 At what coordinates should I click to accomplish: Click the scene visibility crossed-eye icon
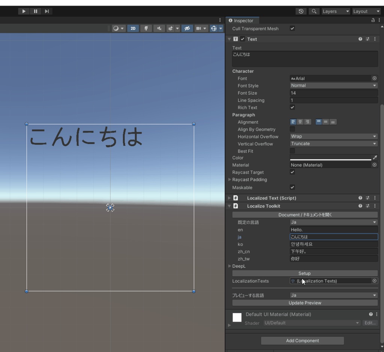(187, 28)
